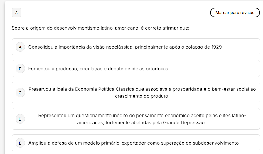Select the answer about "modelo primário-exportador"

pos(133,143)
